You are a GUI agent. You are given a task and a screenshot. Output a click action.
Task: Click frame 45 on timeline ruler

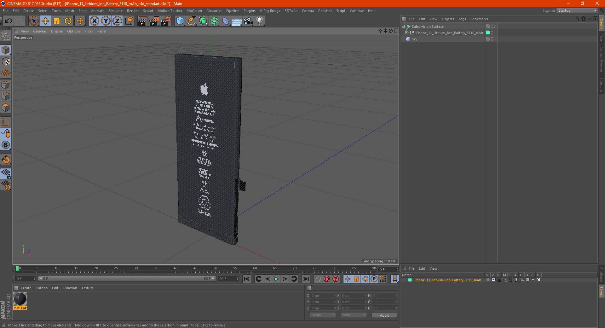click(x=195, y=269)
